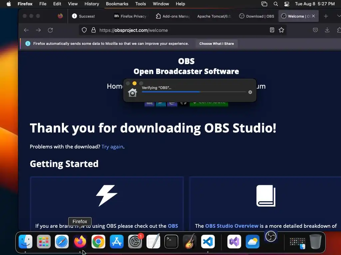Click the Firefox reload page button
The image size is (341, 255).
50,30
